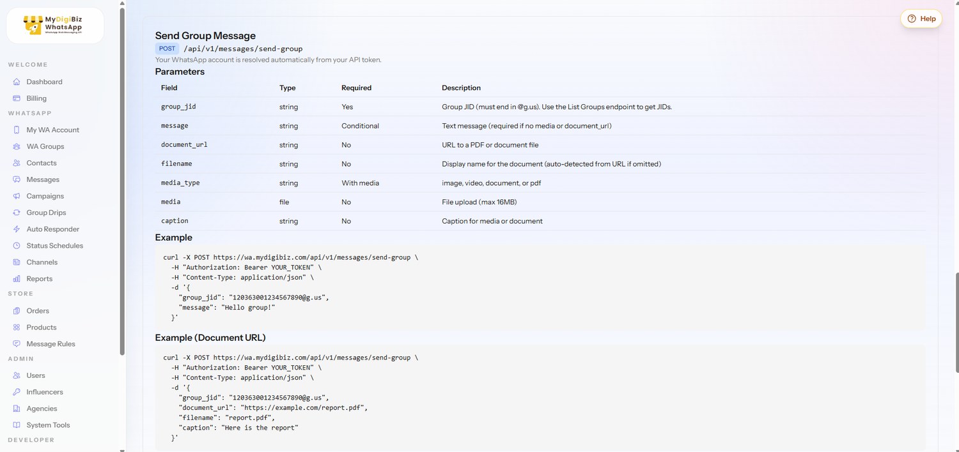Click the POST method badge
This screenshot has height=452, width=959.
[167, 49]
